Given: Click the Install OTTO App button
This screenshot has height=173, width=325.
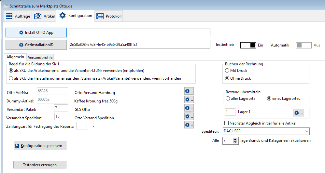Looking at the screenshot, I should (x=36, y=33).
